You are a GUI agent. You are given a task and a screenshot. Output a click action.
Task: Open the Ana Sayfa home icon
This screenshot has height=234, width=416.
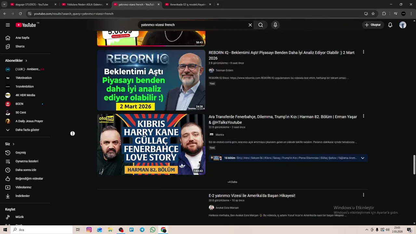click(8, 38)
